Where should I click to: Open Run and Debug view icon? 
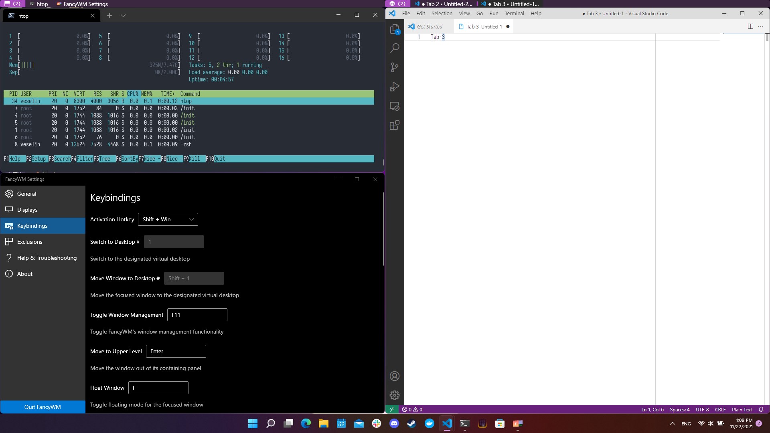395,87
